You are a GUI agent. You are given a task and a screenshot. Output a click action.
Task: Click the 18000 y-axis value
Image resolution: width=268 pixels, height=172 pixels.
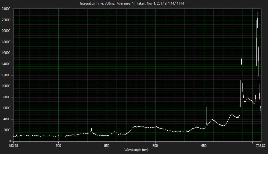pos(6,42)
